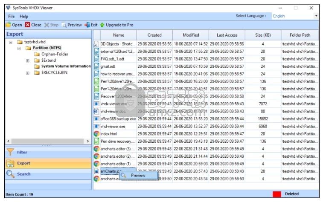Click the Upgrade to Pro label
This screenshot has height=202, width=323.
tap(119, 25)
